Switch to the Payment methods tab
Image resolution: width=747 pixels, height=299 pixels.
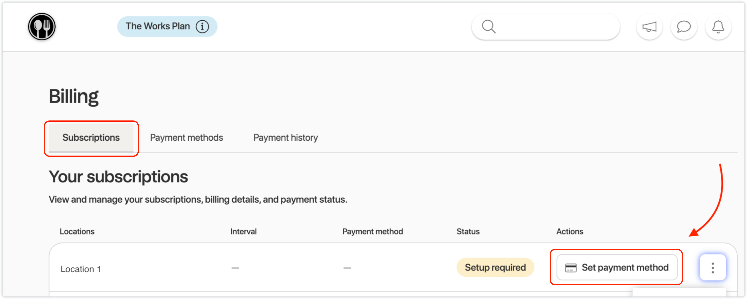click(x=186, y=137)
